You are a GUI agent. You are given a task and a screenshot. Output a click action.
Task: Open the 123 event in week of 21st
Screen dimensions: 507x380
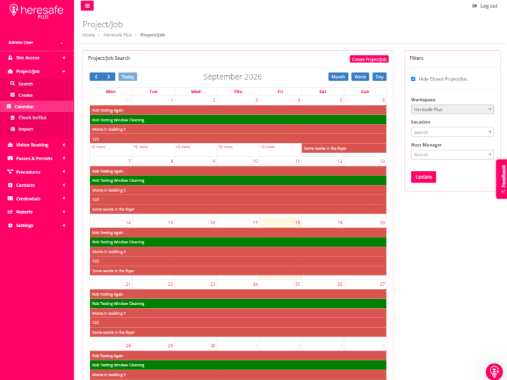tap(238, 323)
